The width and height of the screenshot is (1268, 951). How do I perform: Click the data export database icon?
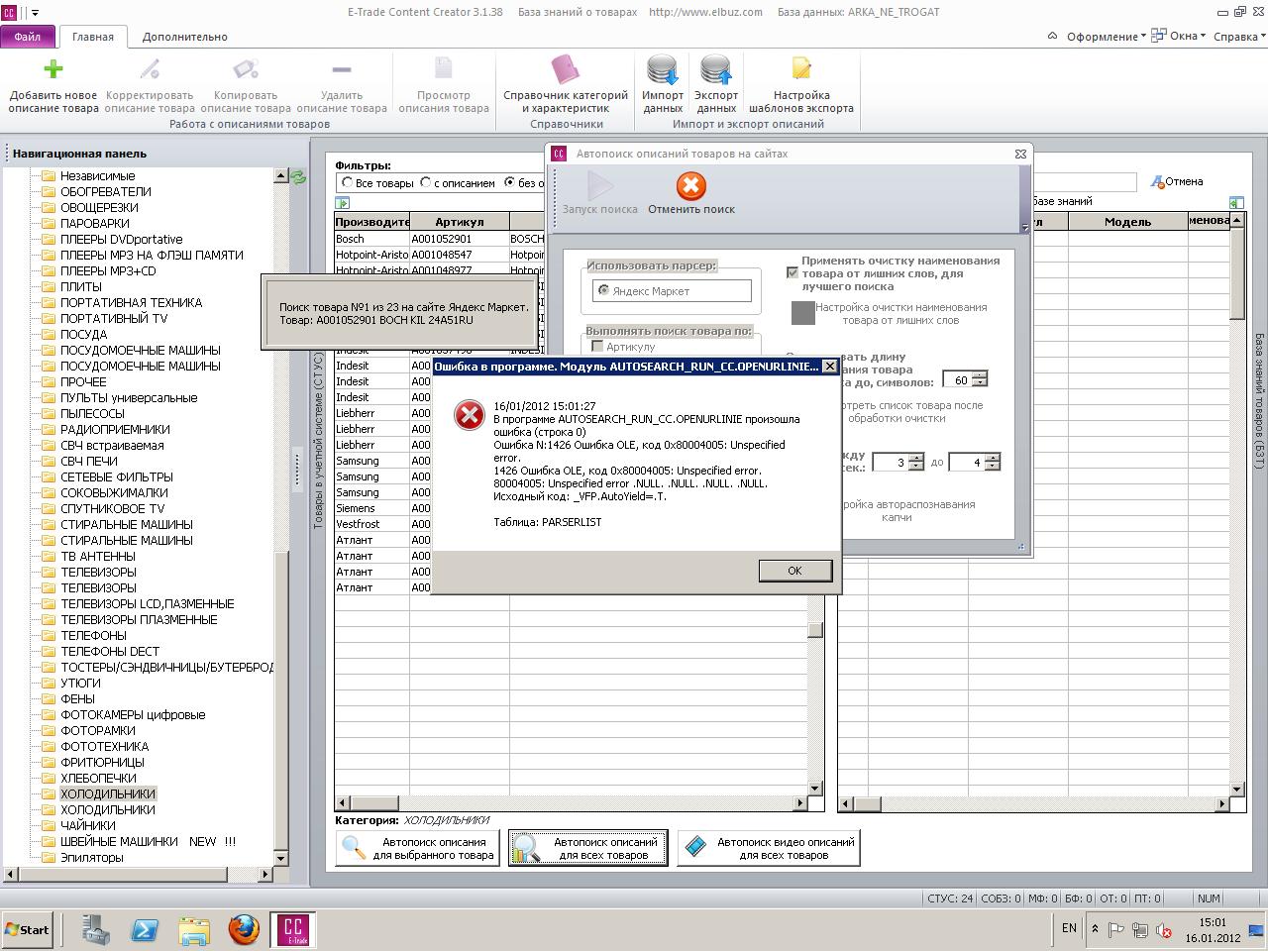716,69
